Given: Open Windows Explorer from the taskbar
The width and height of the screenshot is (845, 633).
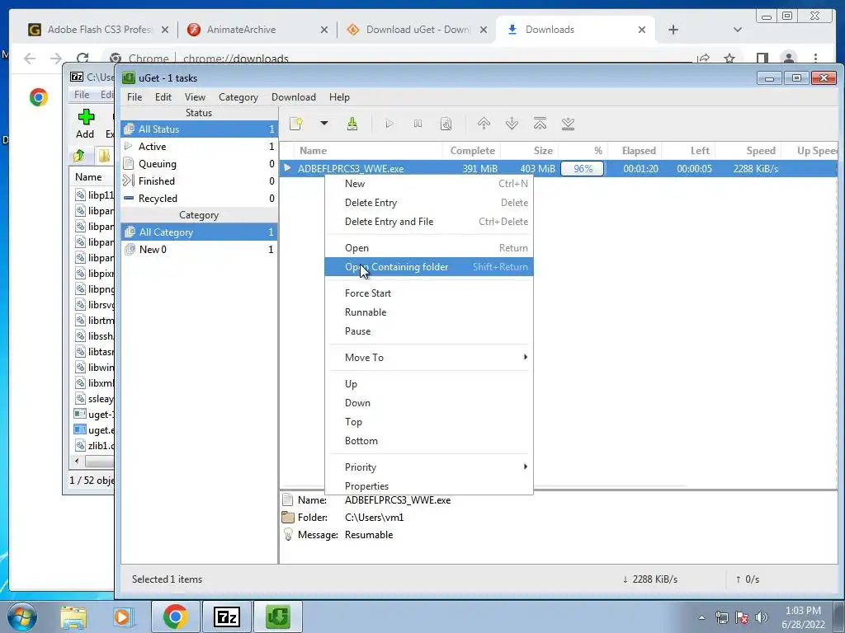Looking at the screenshot, I should (73, 617).
